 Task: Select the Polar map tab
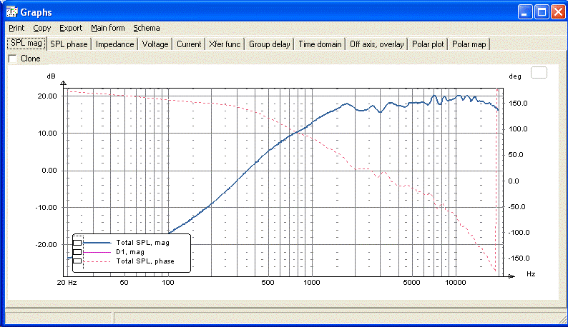pyautogui.click(x=469, y=44)
